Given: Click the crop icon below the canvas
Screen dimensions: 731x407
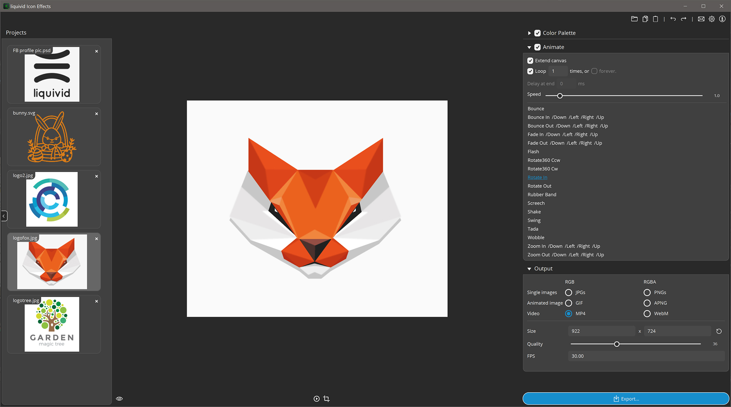Looking at the screenshot, I should point(326,399).
